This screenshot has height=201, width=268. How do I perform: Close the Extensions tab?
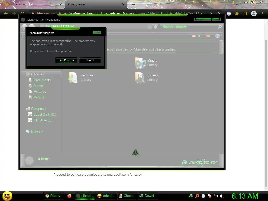(60, 4)
